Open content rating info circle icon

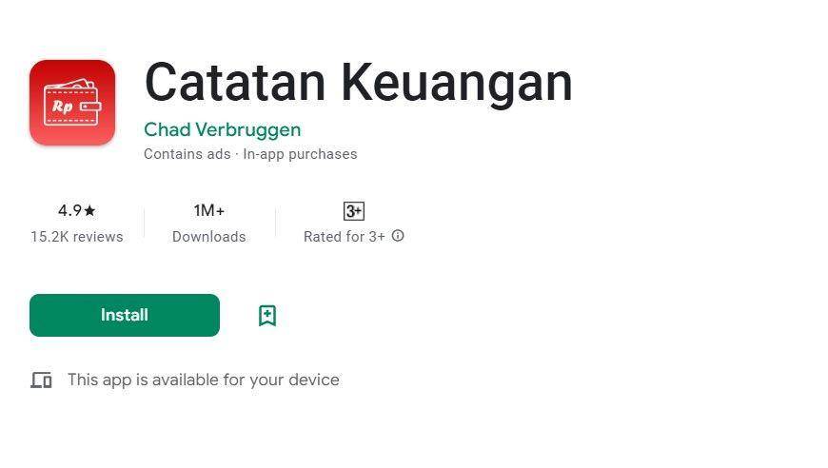[398, 236]
